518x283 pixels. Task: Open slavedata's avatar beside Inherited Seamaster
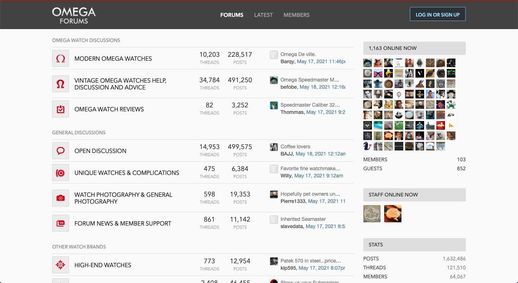tap(274, 219)
